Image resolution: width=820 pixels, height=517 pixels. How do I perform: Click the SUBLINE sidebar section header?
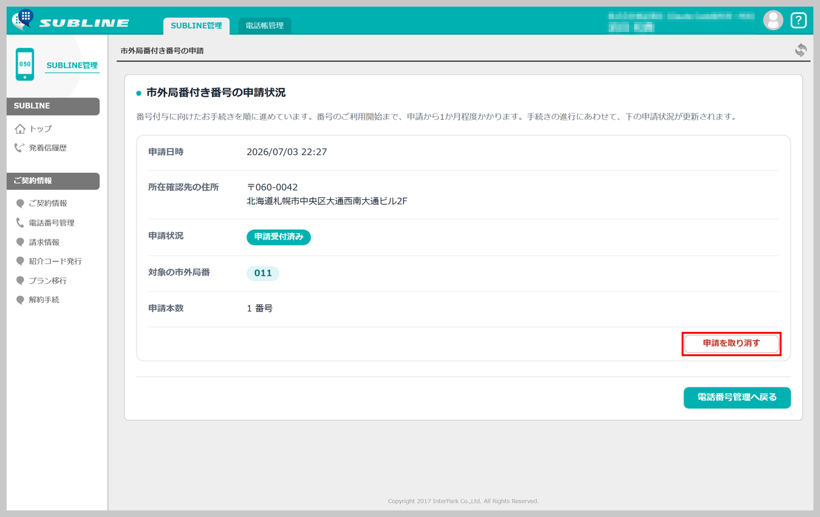[53, 106]
